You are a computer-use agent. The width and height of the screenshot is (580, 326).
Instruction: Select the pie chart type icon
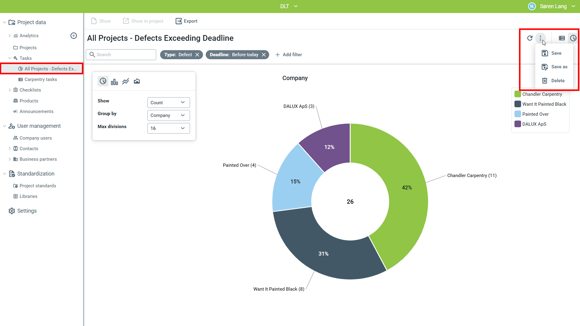tap(103, 81)
